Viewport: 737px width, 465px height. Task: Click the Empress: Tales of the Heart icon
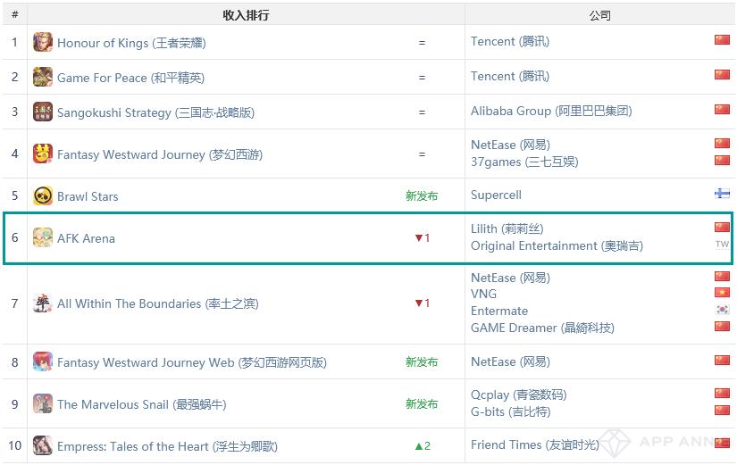pyautogui.click(x=43, y=445)
